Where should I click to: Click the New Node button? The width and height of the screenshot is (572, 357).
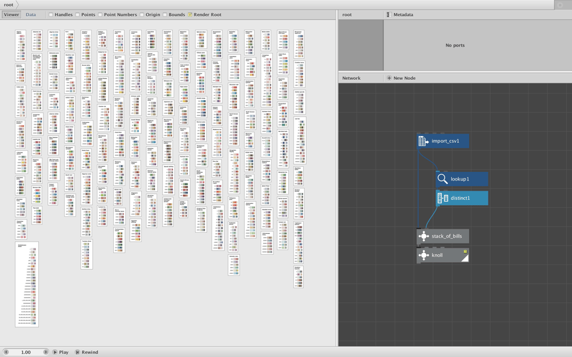pos(401,78)
